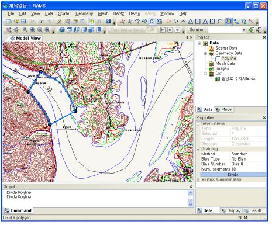Click the Output scrollbar down arrow
The width and height of the screenshot is (272, 225).
coord(191,205)
